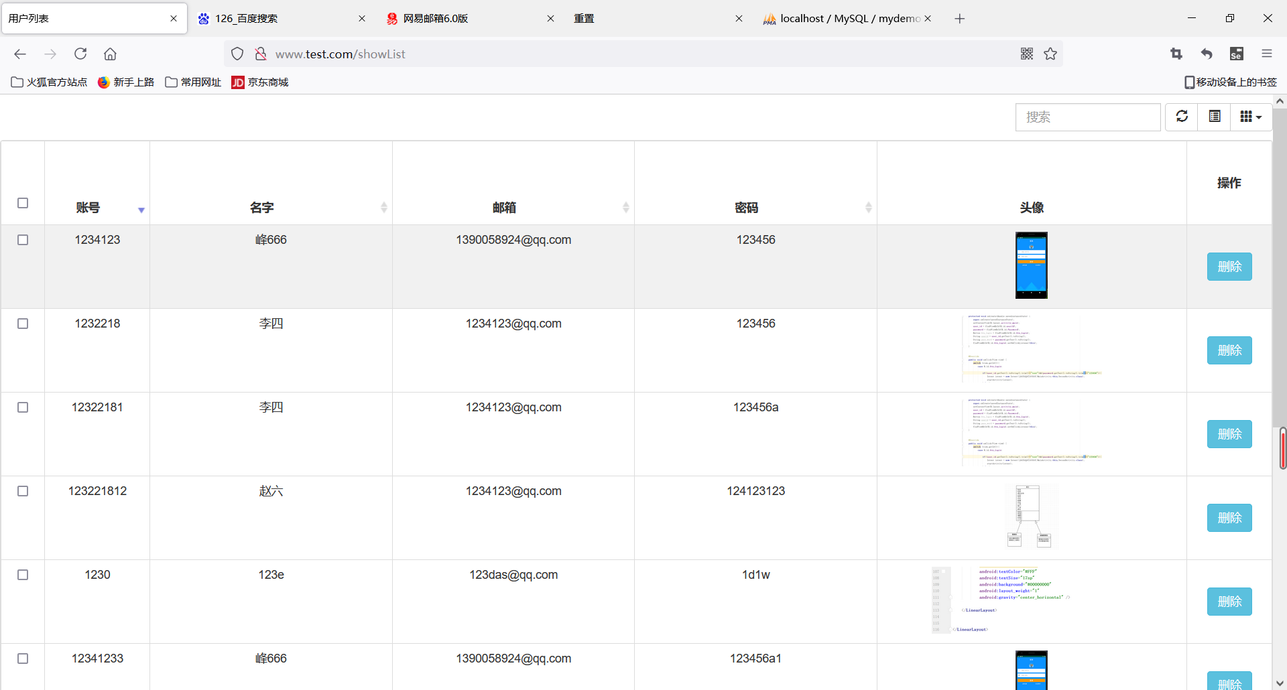This screenshot has height=690, width=1287.
Task: Click the 搜索 search input field
Action: (1088, 117)
